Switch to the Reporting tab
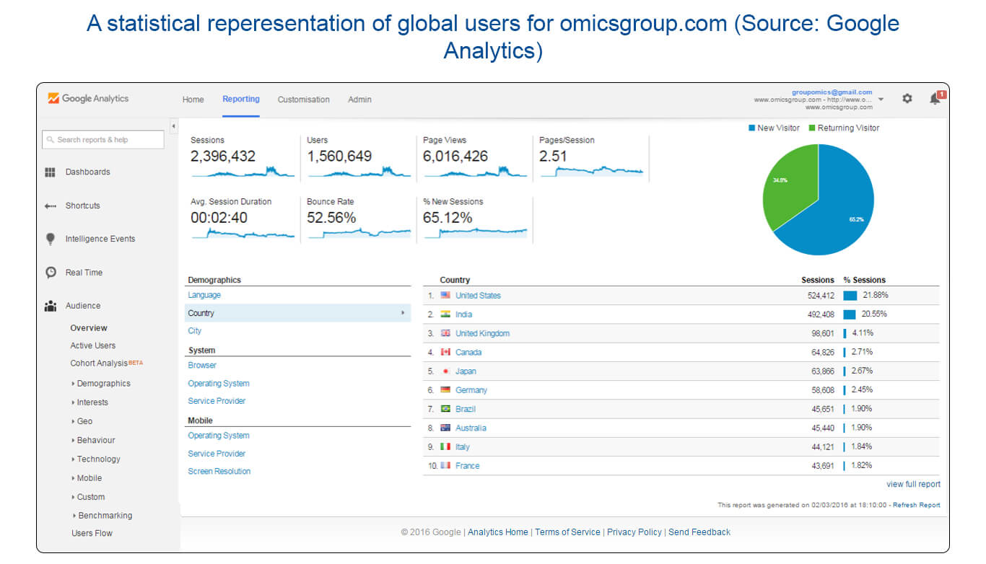The image size is (986, 564). (240, 100)
